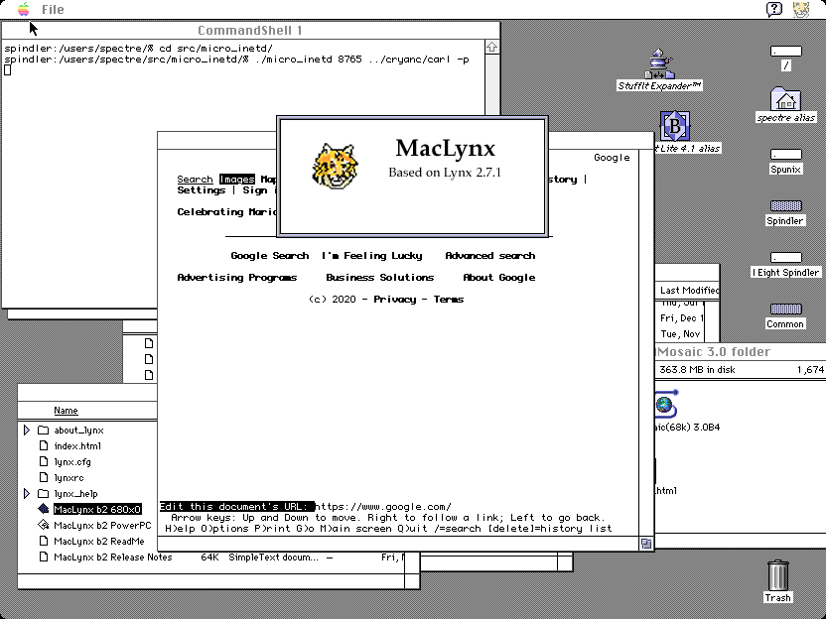Follow the Settings link on Google page
Image resolution: width=826 pixels, height=619 pixels.
[x=202, y=190]
